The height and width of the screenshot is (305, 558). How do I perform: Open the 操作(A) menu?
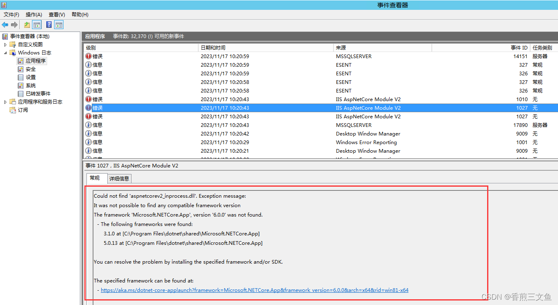pyautogui.click(x=34, y=14)
